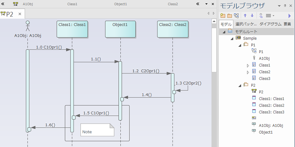Expand the Class1 node under P1

click(248, 66)
